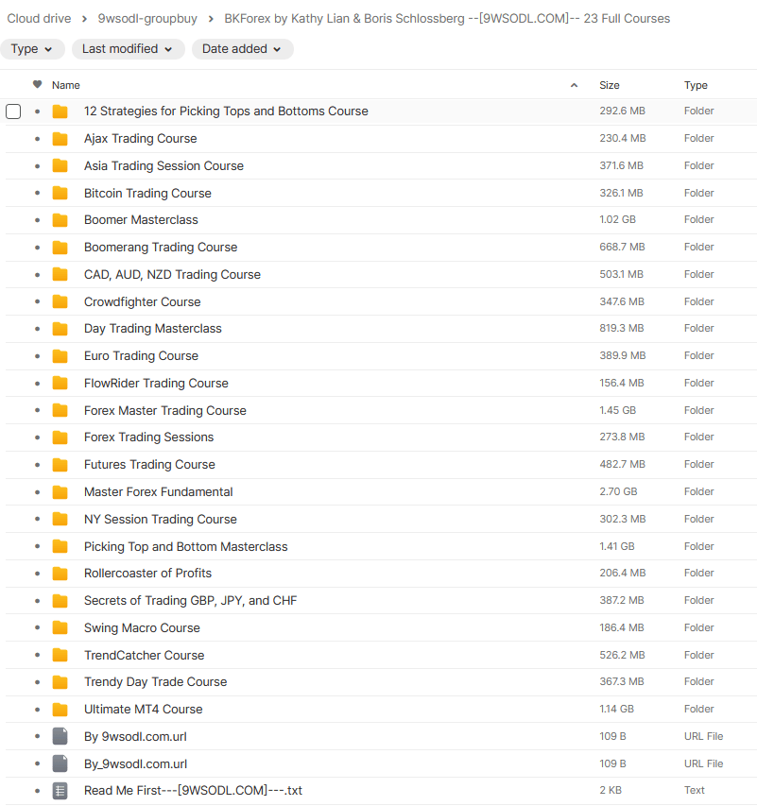757x806 pixels.
Task: Sort files by the Size column header
Action: 610,85
